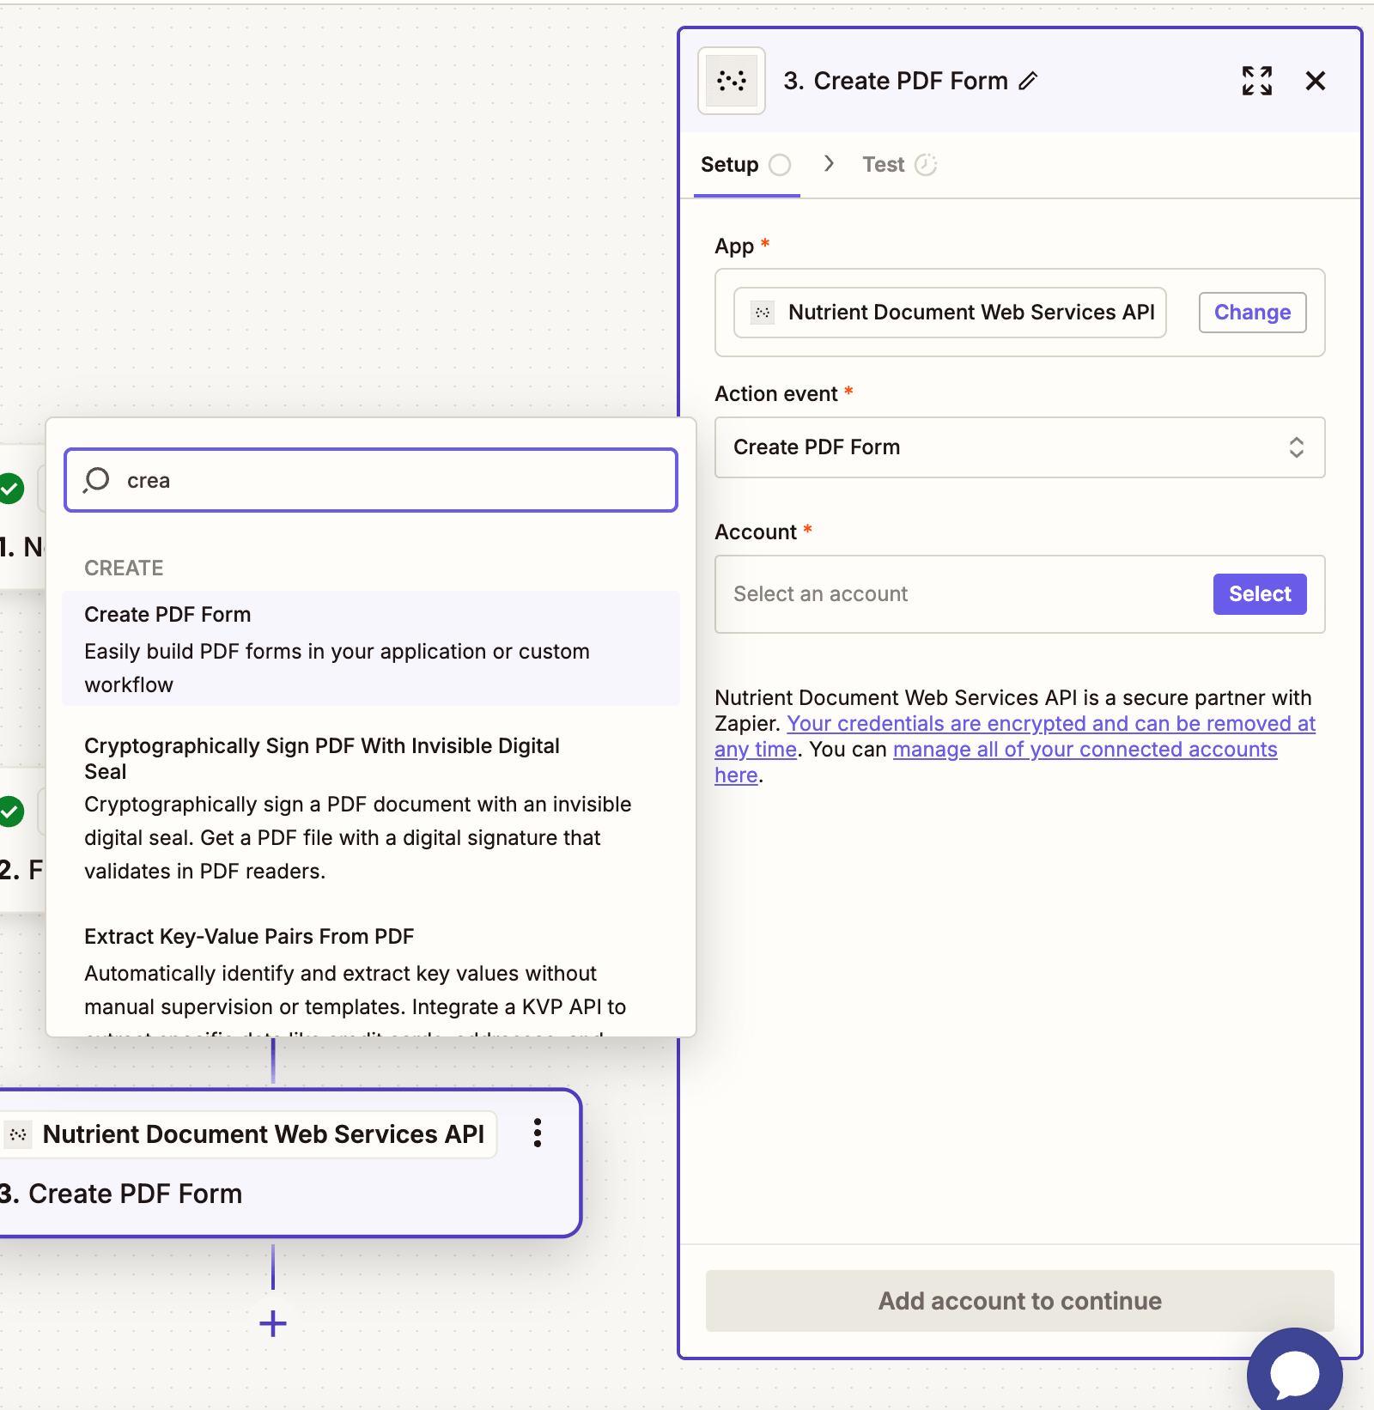
Task: Click the Nutrient app icon in step header
Action: point(731,80)
